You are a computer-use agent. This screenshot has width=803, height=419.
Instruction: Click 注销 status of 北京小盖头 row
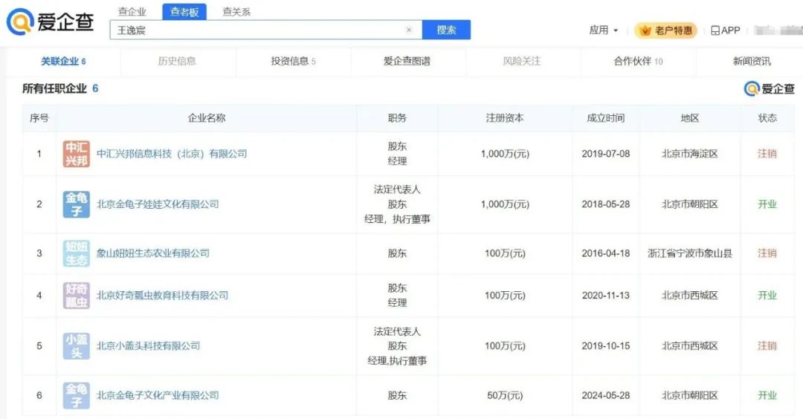(x=767, y=346)
